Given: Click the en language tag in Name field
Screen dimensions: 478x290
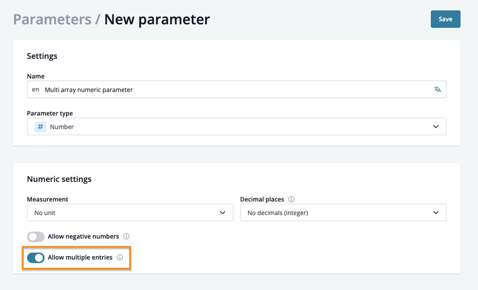Looking at the screenshot, I should pyautogui.click(x=35, y=90).
